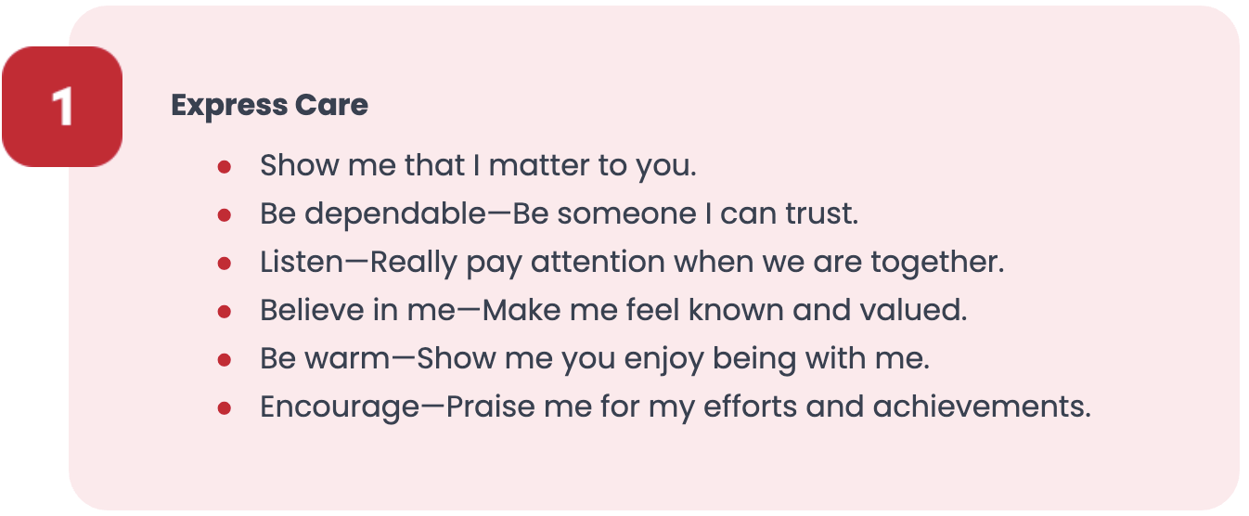Select the Express Care heading
This screenshot has height=516, width=1249.
[269, 106]
